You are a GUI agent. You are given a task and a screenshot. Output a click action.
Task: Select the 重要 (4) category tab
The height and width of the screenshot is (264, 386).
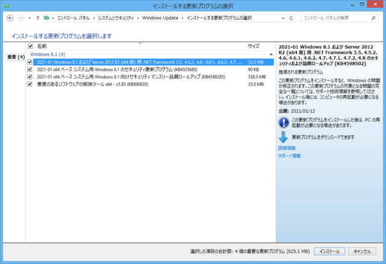point(16,57)
